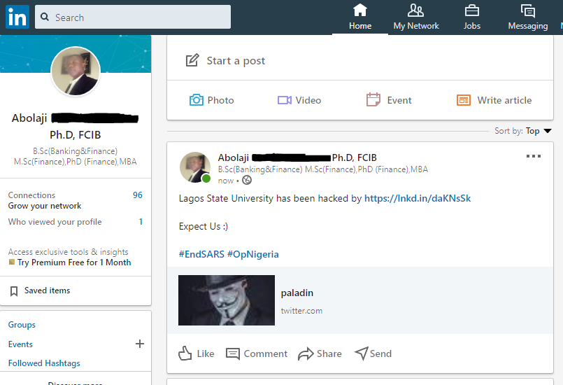Open the Guy Fawkes mask link thumbnail
563x385 pixels.
tap(227, 300)
